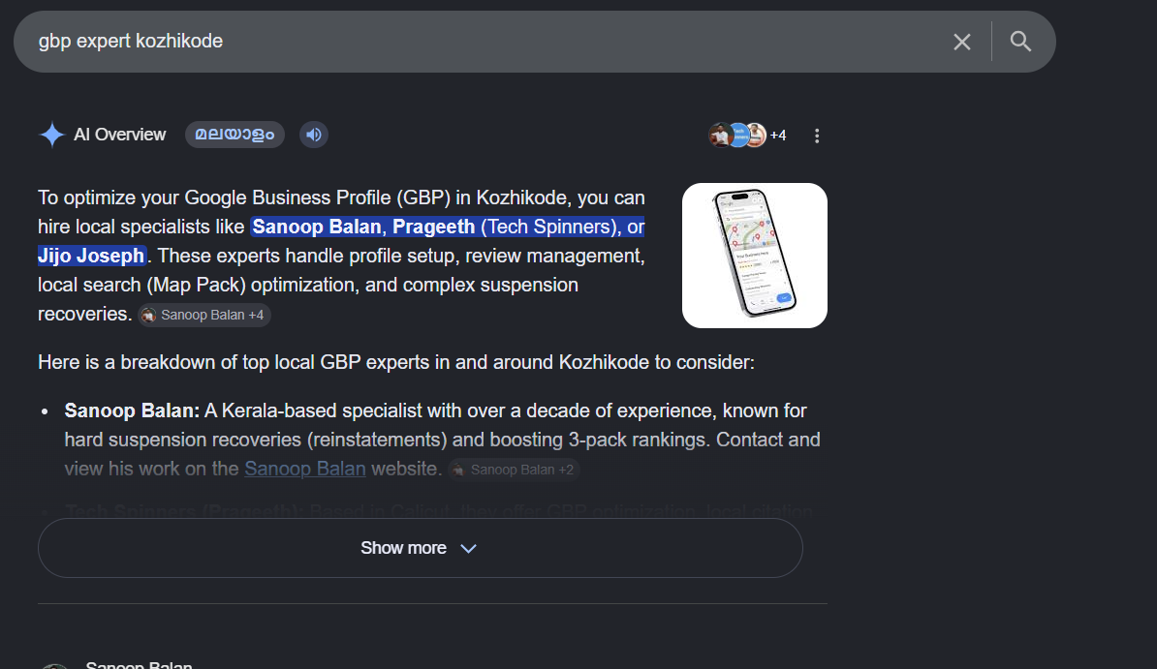Click the highlighted Jijo Joseph text
Viewport: 1157px width, 669px height.
pos(91,256)
